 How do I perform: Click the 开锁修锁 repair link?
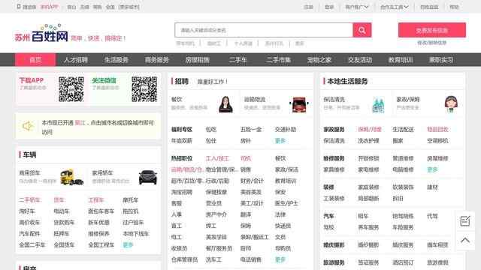368,158
